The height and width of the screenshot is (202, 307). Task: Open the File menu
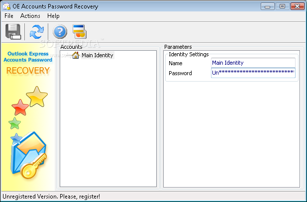(9, 16)
